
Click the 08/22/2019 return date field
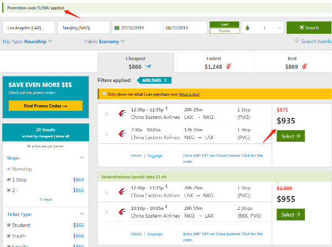(185, 28)
